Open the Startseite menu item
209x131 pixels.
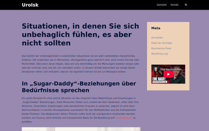click(162, 5)
